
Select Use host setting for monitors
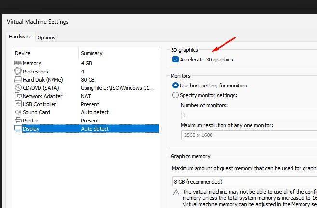coord(175,86)
